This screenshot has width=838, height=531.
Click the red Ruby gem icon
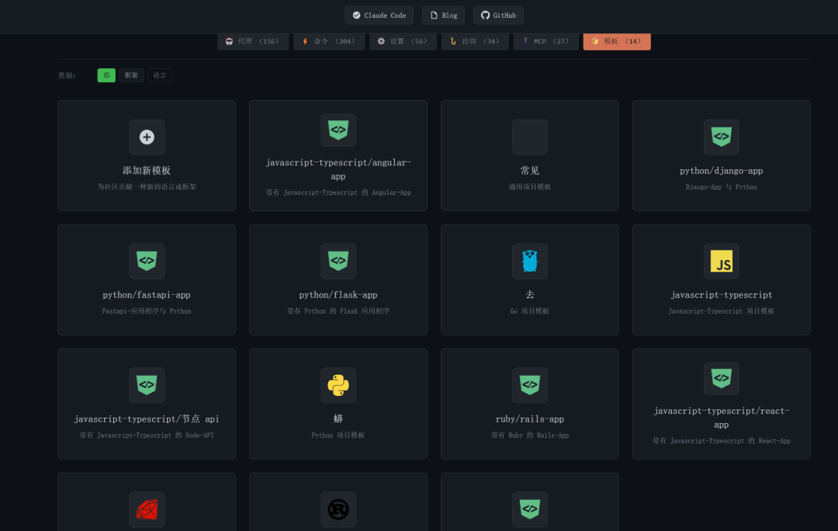click(147, 509)
